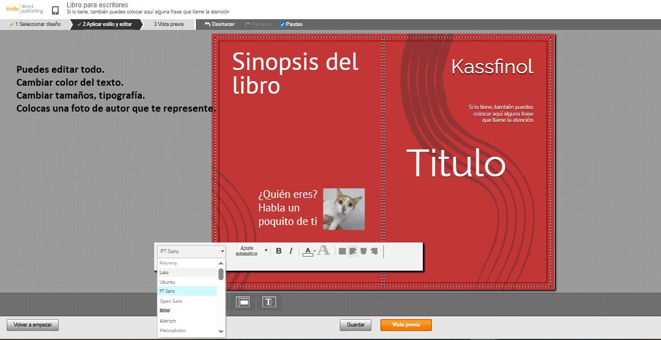Center-align the selected text

click(x=364, y=251)
